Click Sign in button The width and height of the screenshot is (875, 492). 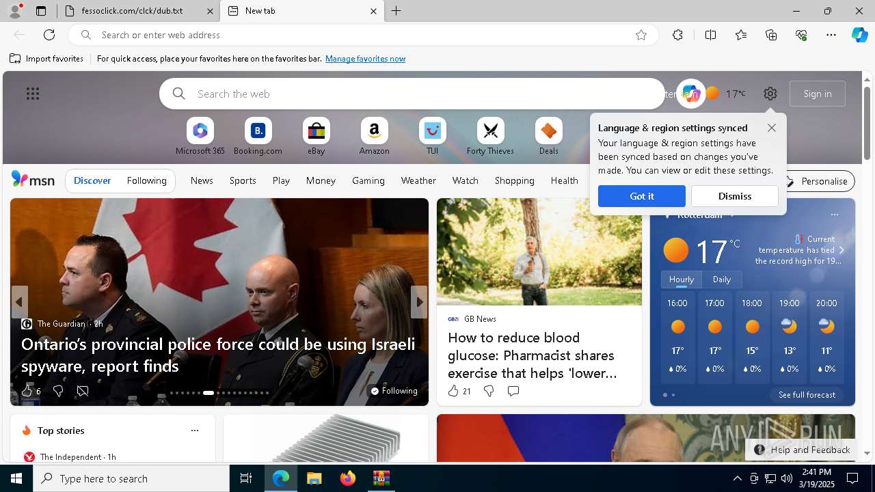click(818, 94)
